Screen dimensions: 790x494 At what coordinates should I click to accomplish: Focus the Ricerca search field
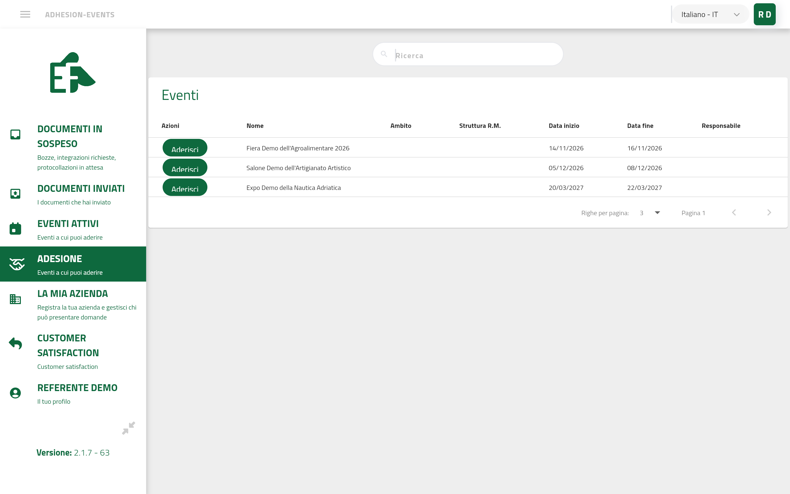pyautogui.click(x=468, y=54)
